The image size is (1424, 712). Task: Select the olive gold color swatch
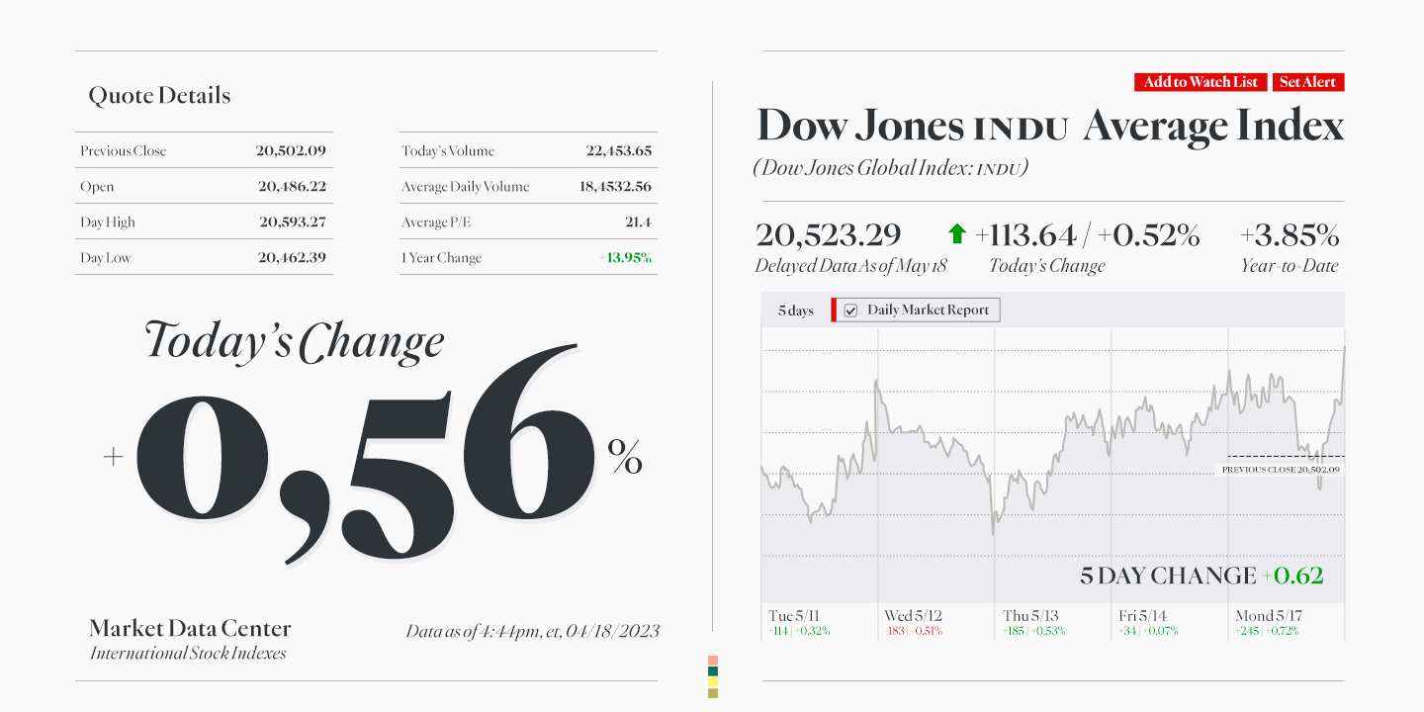tap(713, 693)
